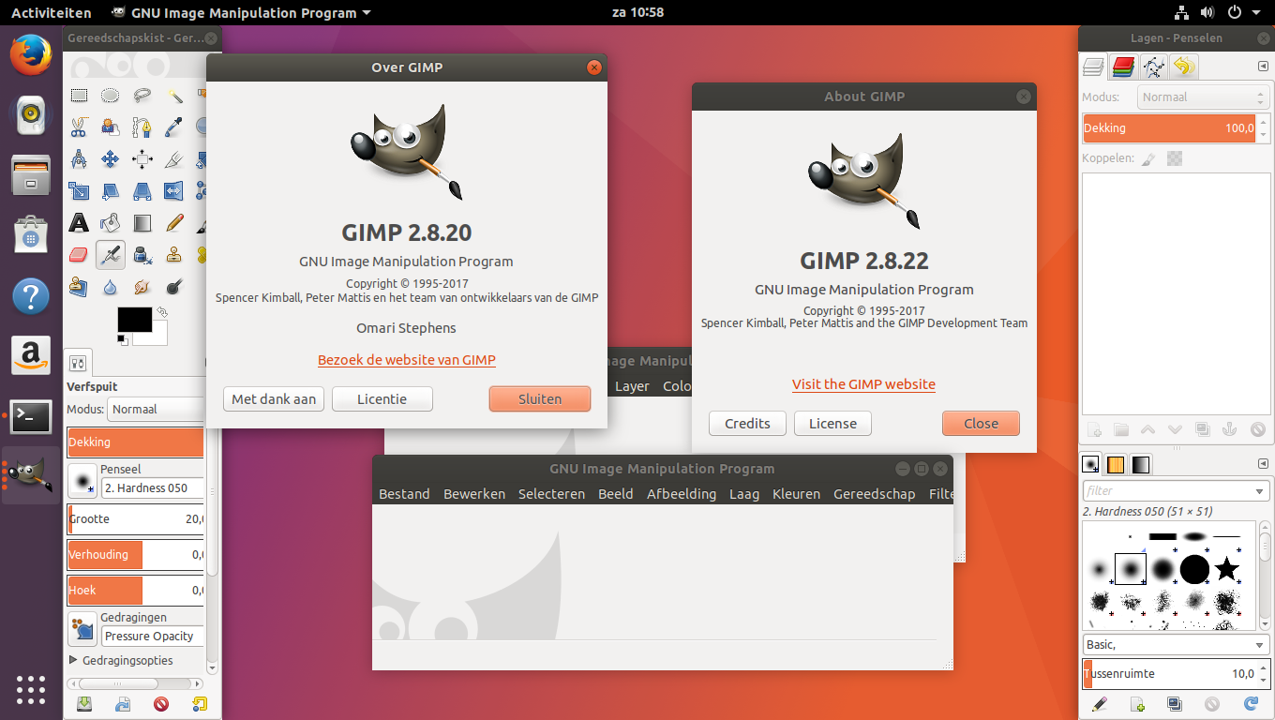Select the Smudge finger tool
This screenshot has width=1275, height=720.
pyautogui.click(x=142, y=286)
